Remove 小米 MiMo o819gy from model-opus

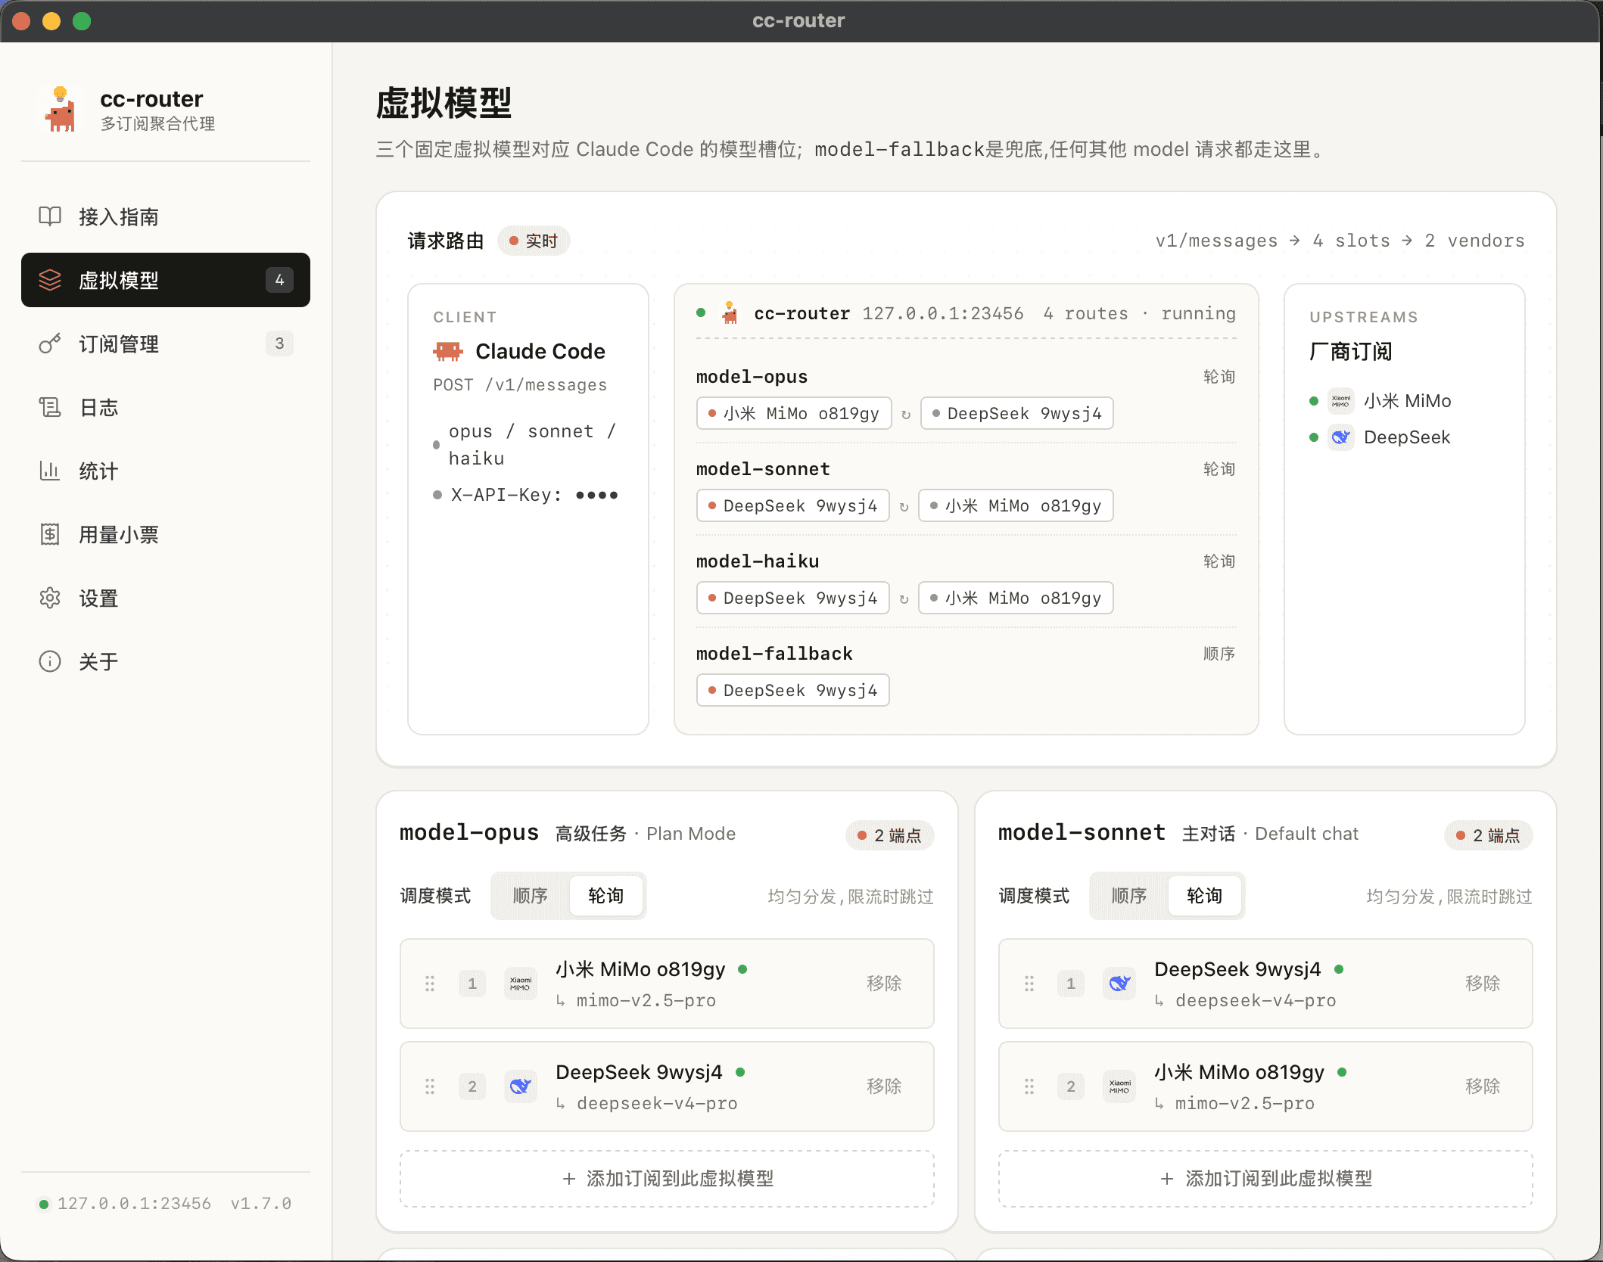point(884,984)
